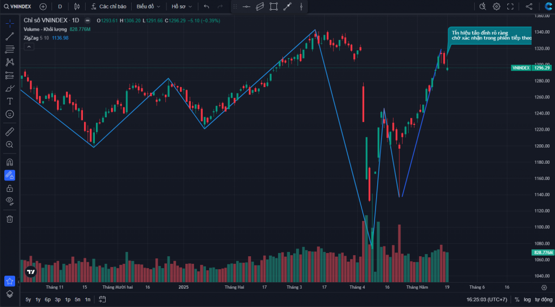Image resolution: width=555 pixels, height=307 pixels.
Task: Select the 1p time range
Action: coord(68,299)
